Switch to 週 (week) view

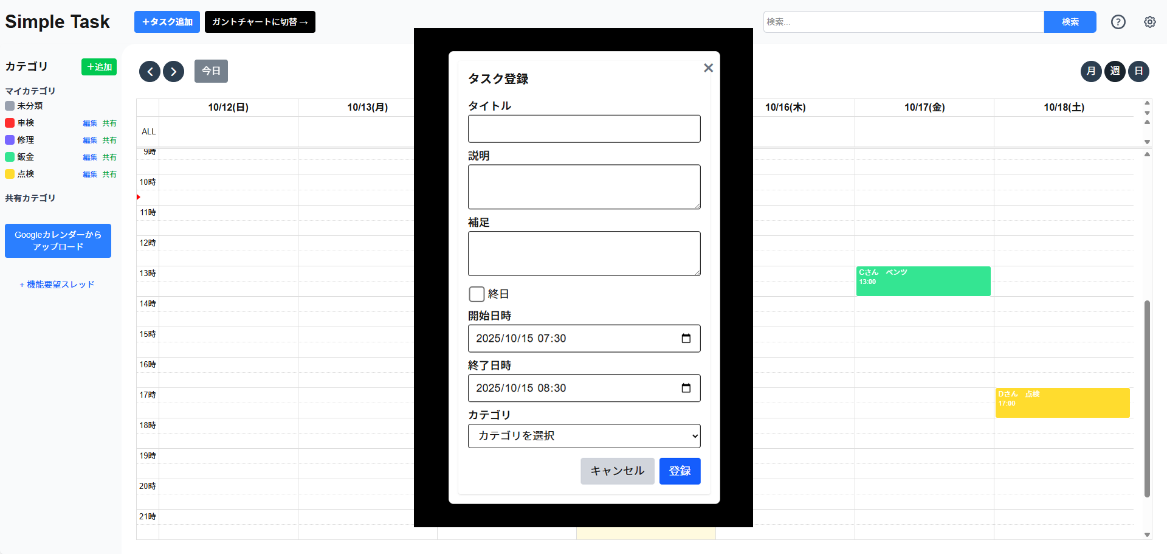[1115, 71]
